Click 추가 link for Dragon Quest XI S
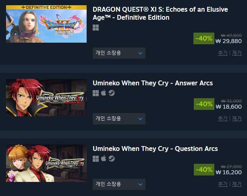The width and height of the screenshot is (247, 196). pos(223,53)
